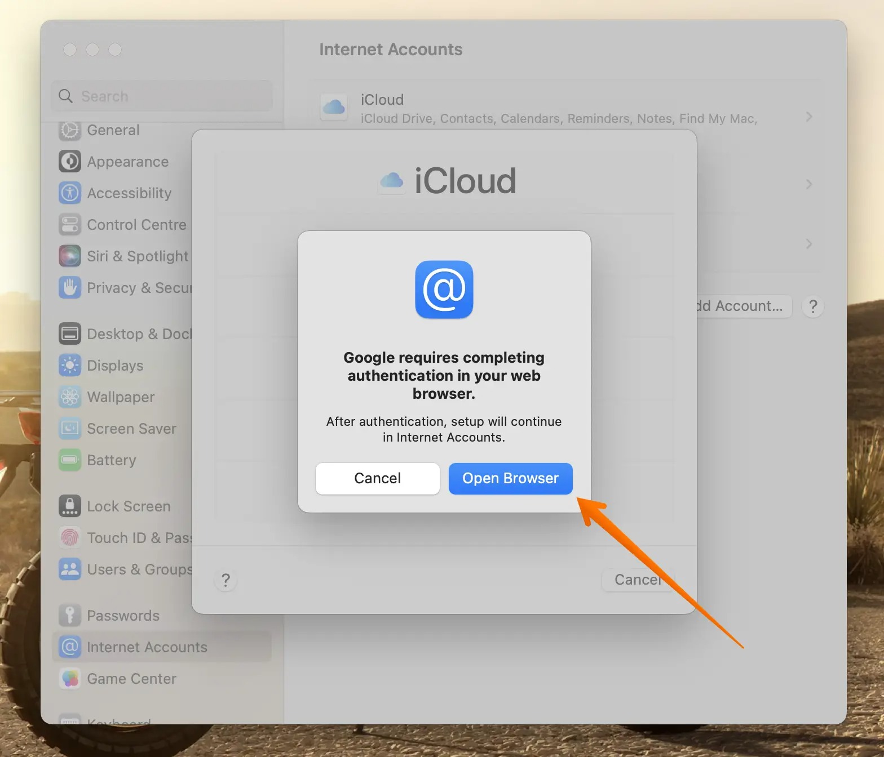The image size is (884, 757).
Task: Click the red close window button
Action: coord(70,50)
